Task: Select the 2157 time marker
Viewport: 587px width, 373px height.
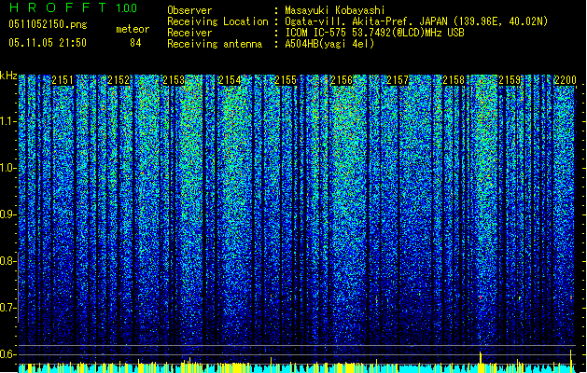Action: pos(398,80)
